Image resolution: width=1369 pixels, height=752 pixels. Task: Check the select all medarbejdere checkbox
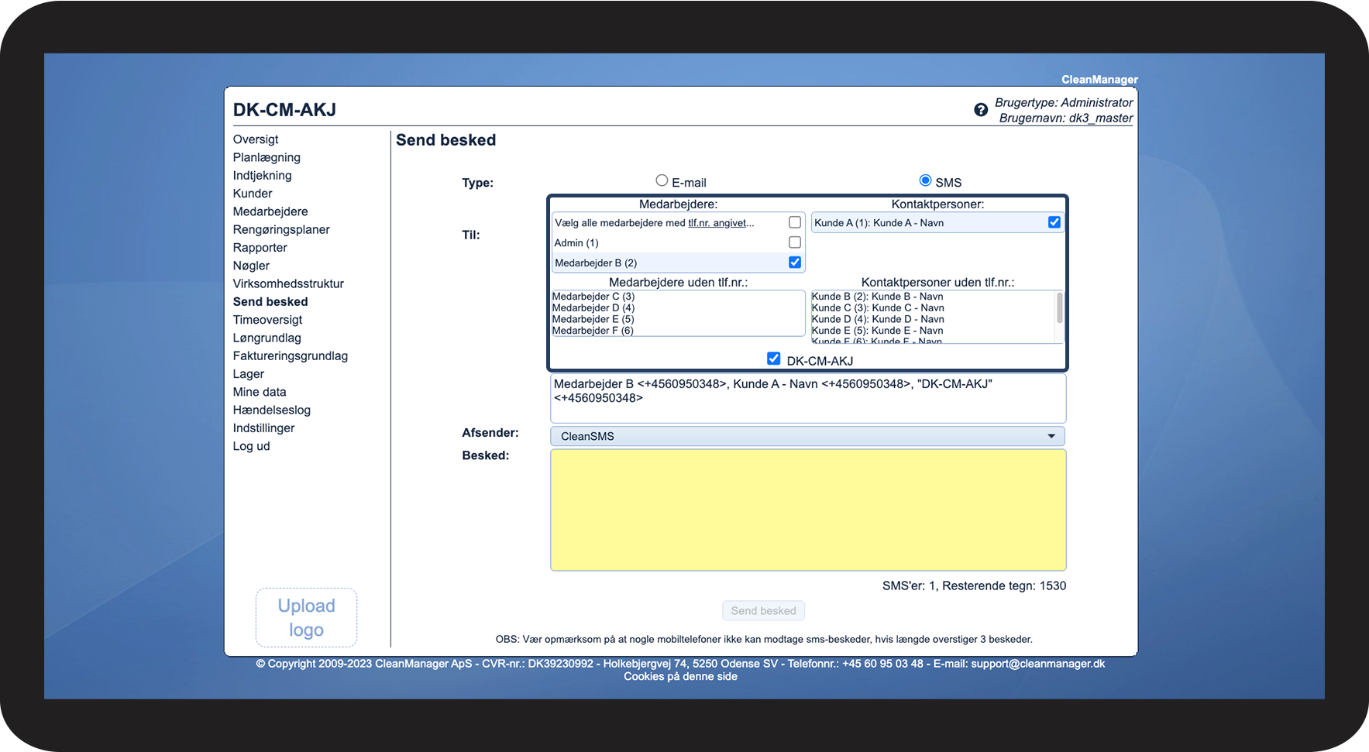[x=794, y=222]
